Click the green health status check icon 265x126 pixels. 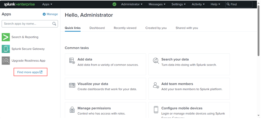click(x=114, y=4)
